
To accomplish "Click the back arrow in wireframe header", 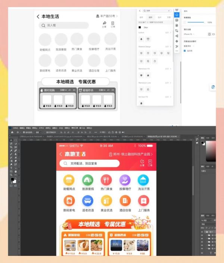I will pos(38,17).
